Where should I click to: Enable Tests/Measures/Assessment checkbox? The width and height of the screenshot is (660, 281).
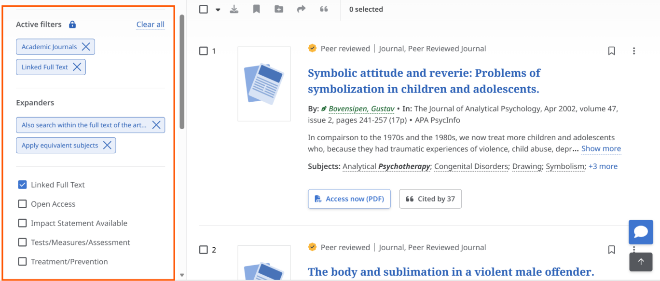click(x=22, y=242)
